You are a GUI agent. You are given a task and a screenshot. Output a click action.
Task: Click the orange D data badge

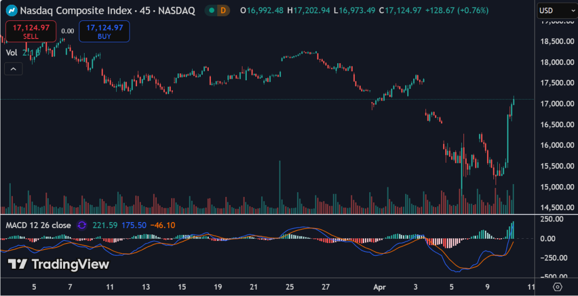coord(223,10)
